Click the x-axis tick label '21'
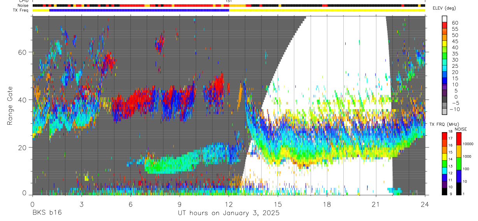 (376, 204)
